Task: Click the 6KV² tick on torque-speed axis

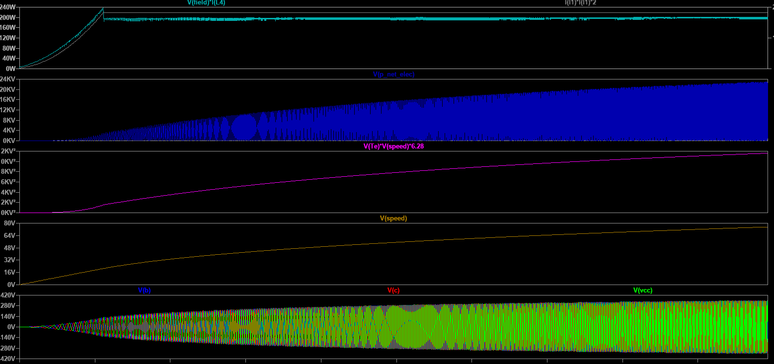Action: (x=8, y=182)
